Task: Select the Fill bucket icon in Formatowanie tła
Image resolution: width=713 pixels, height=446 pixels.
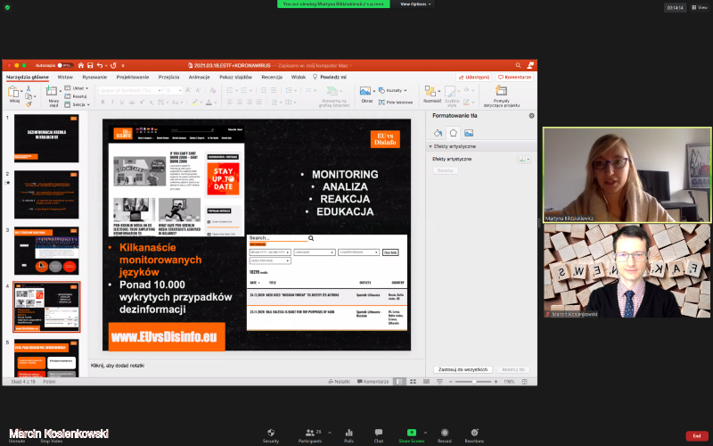Action: [438, 133]
